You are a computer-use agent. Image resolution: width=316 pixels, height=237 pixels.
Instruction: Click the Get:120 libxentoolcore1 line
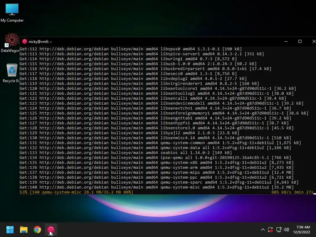pos(158,89)
